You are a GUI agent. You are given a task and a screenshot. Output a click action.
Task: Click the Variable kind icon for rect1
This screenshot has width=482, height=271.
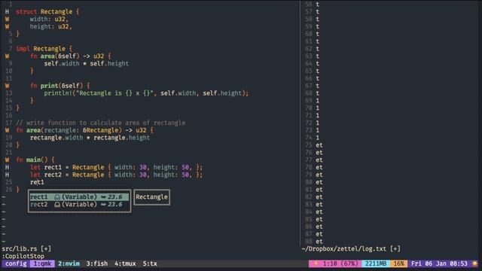click(x=57, y=197)
